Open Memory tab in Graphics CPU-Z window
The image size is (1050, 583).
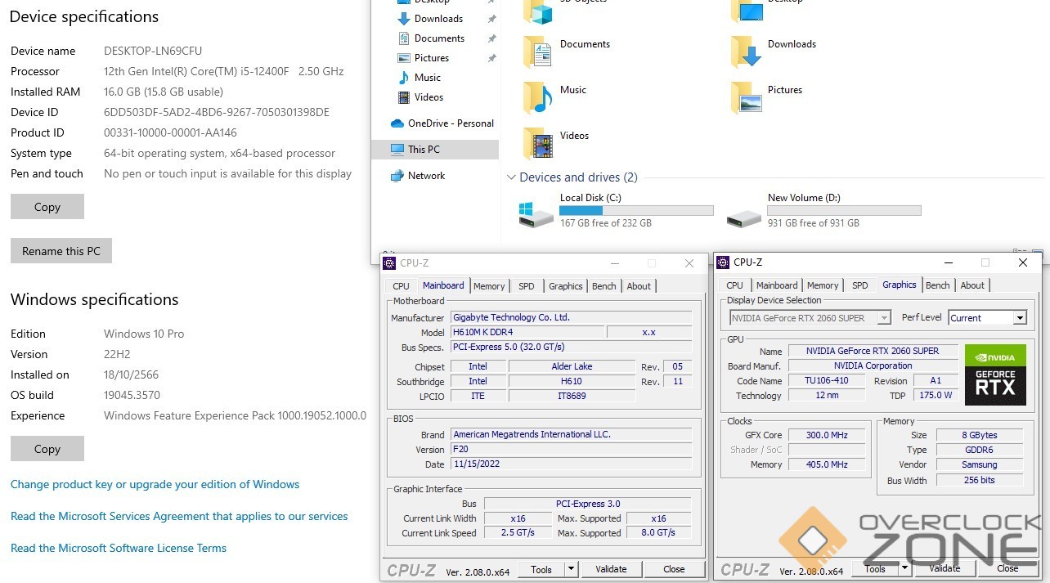823,285
